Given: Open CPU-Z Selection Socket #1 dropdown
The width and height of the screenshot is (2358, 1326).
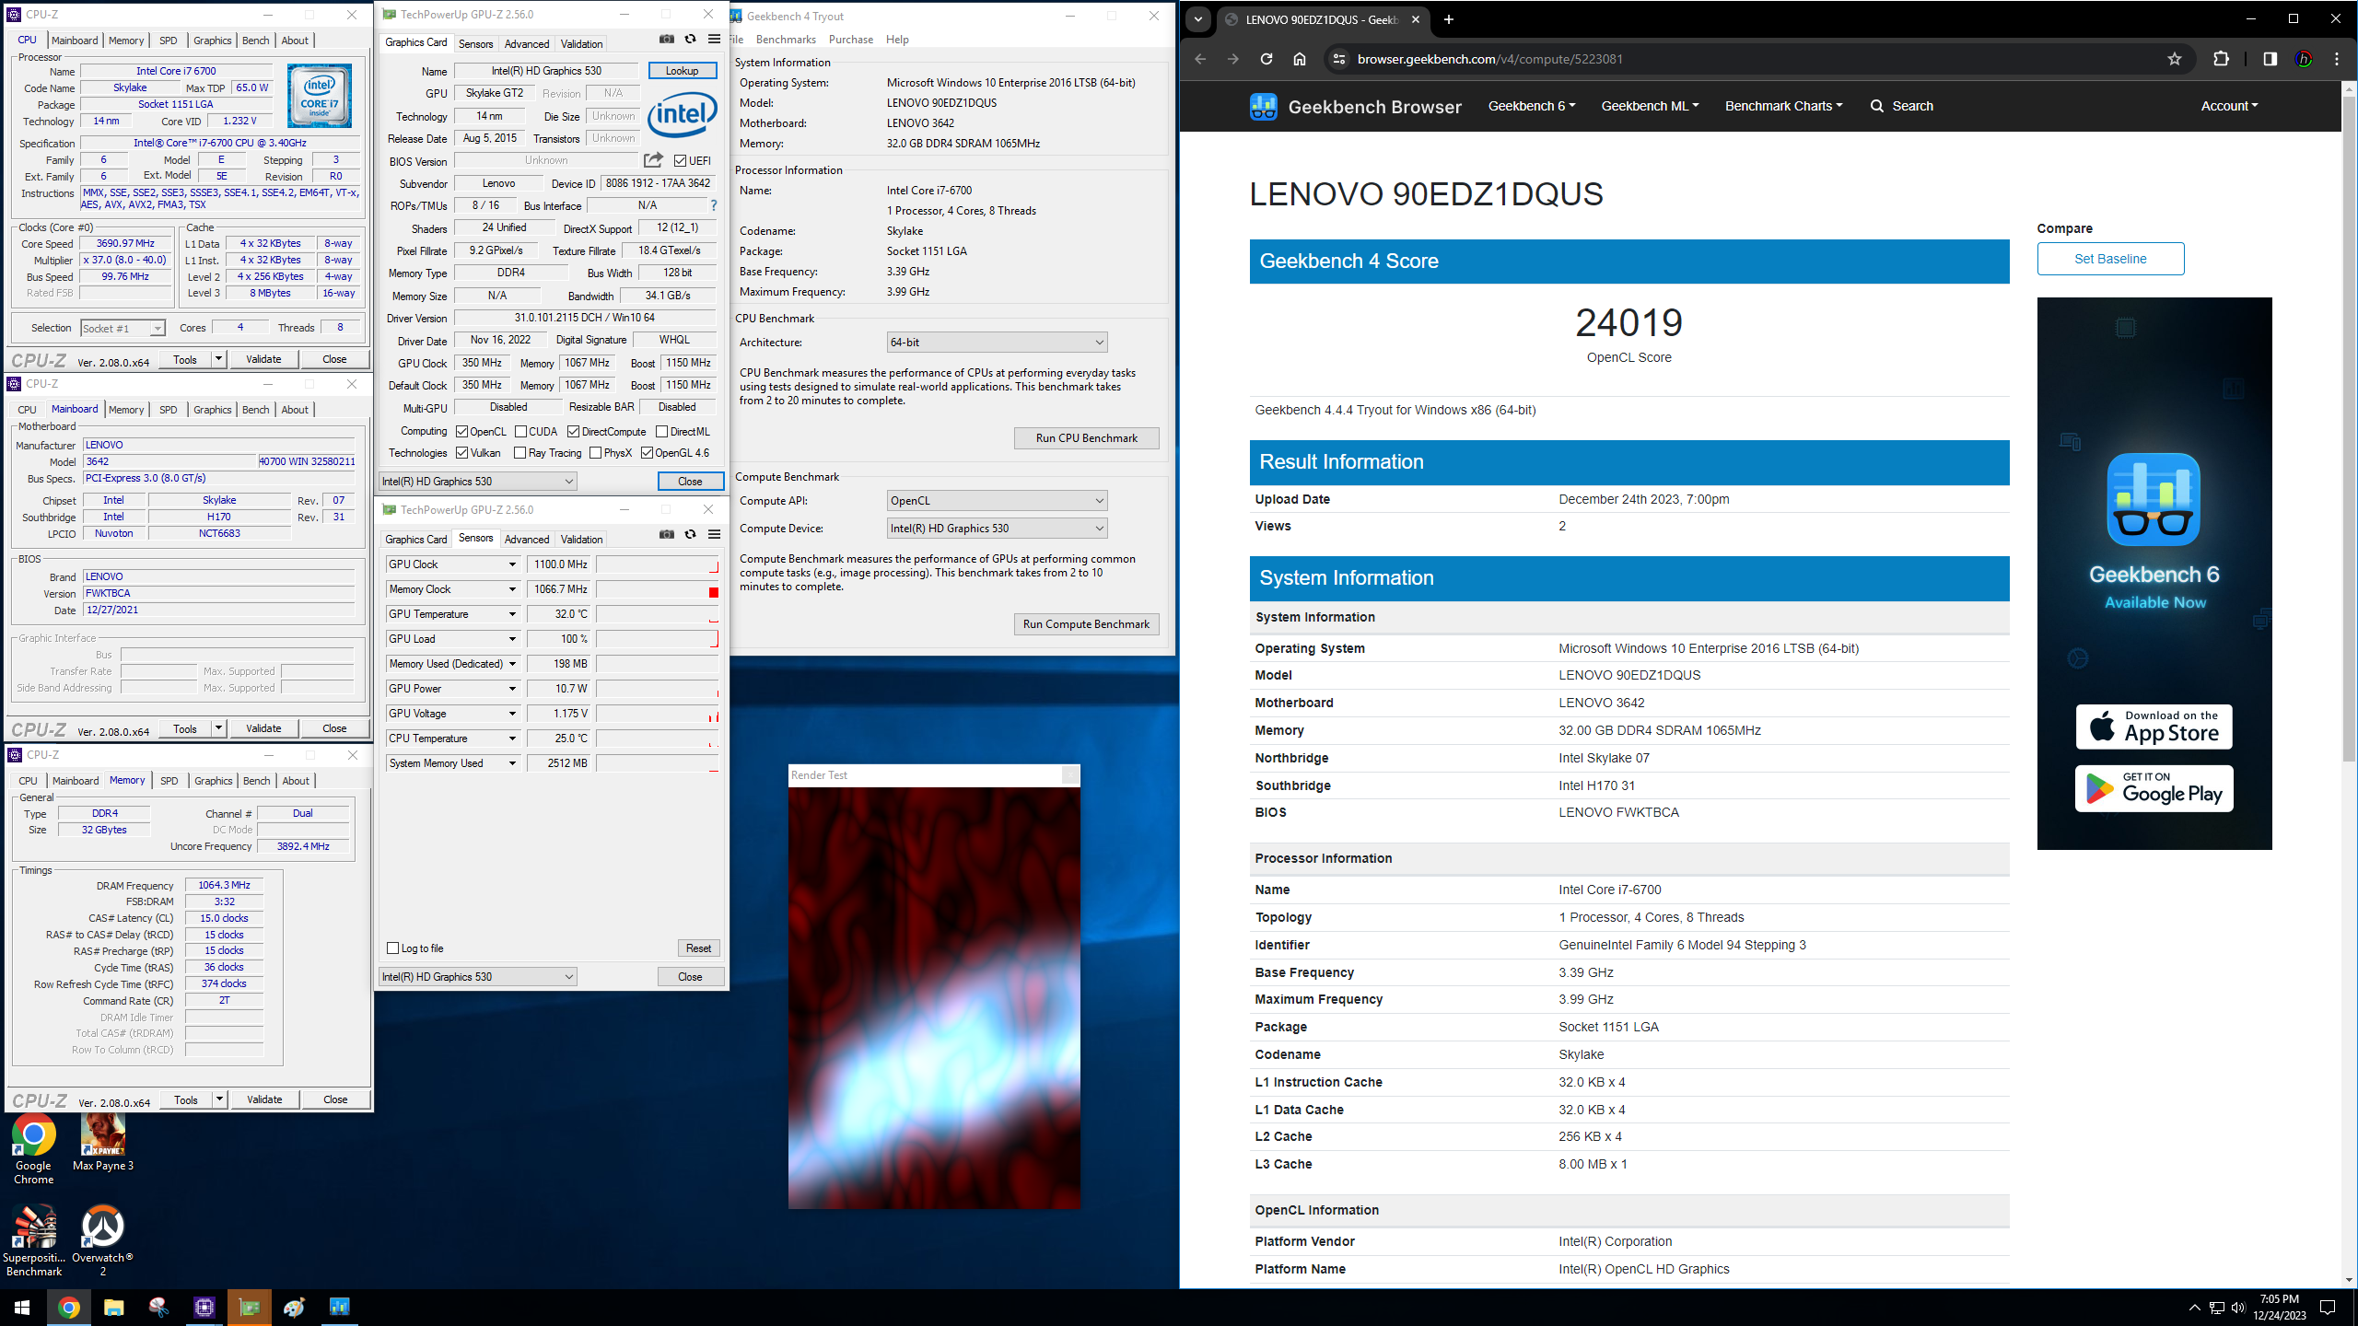Looking at the screenshot, I should pos(123,329).
